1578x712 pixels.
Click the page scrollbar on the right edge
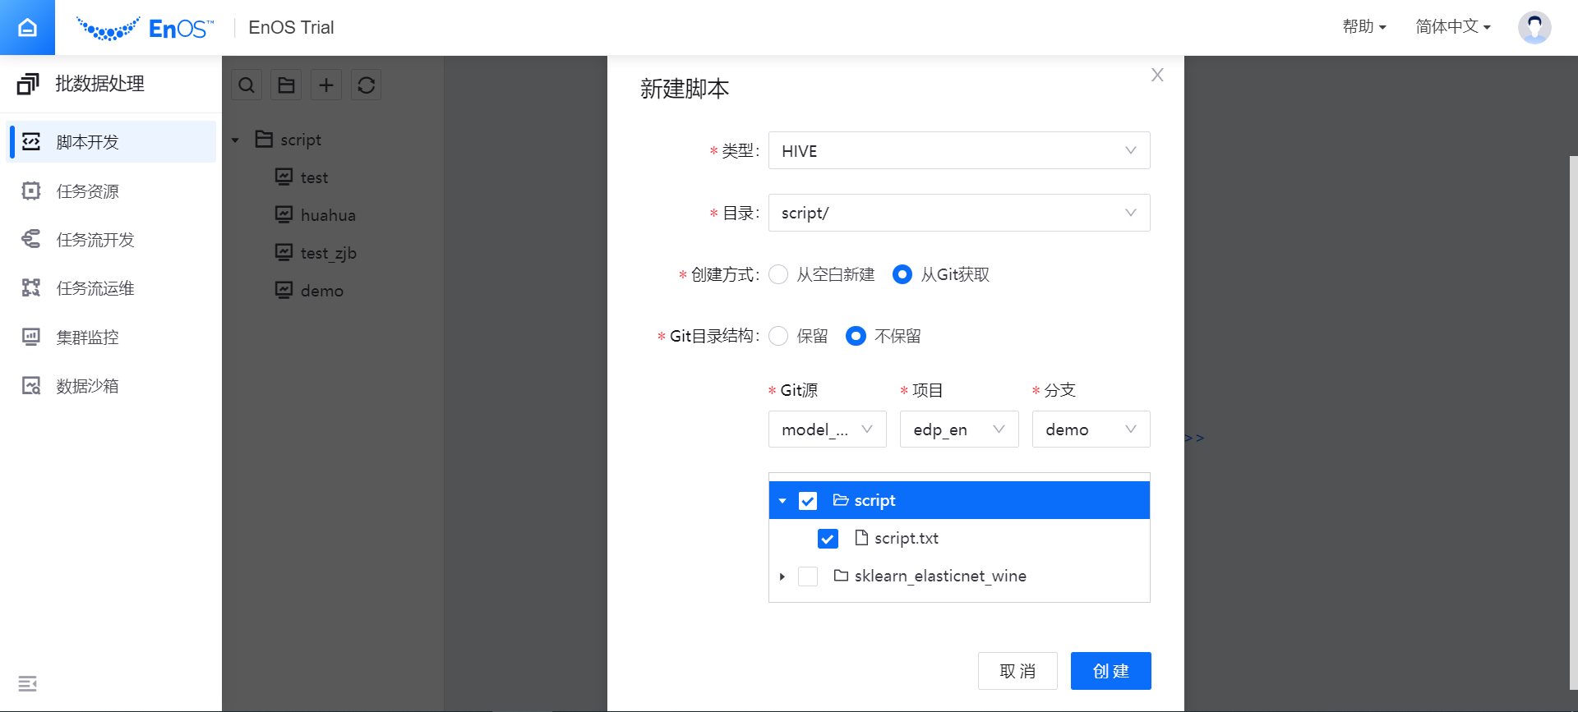1573,423
